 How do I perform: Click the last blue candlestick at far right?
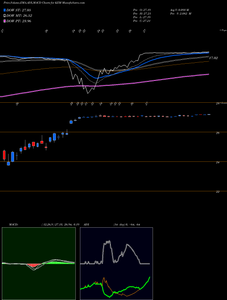coord(209,115)
